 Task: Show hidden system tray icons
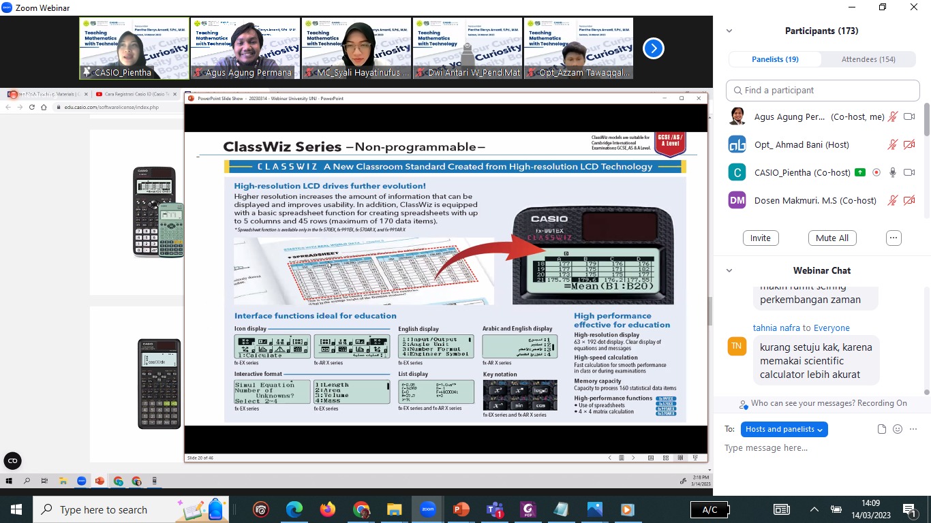[x=814, y=509]
